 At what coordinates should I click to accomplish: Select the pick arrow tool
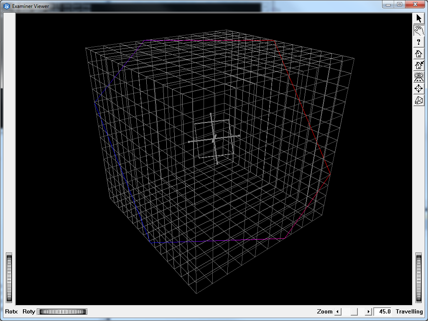tap(419, 19)
